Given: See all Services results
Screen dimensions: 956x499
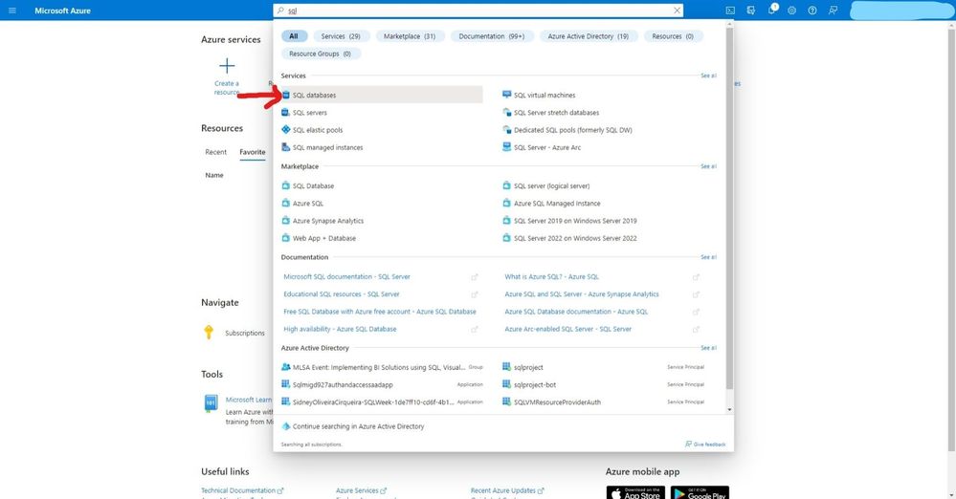Looking at the screenshot, I should click(708, 76).
